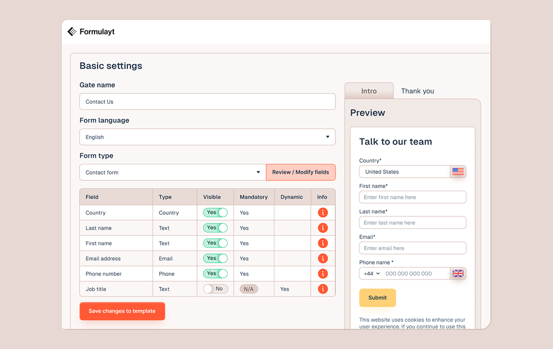Open the Job title info icon
The height and width of the screenshot is (349, 553).
[323, 289]
